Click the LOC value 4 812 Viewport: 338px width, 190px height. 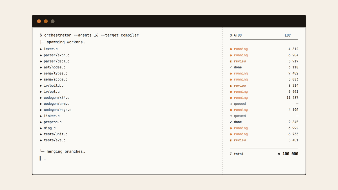pyautogui.click(x=293, y=49)
